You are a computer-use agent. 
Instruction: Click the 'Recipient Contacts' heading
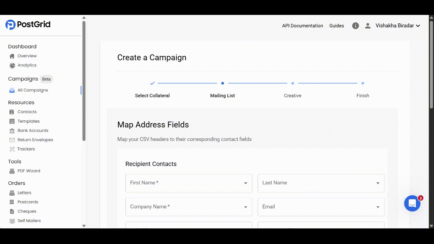click(151, 164)
